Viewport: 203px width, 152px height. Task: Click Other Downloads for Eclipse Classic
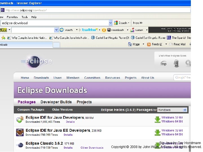click(92, 147)
